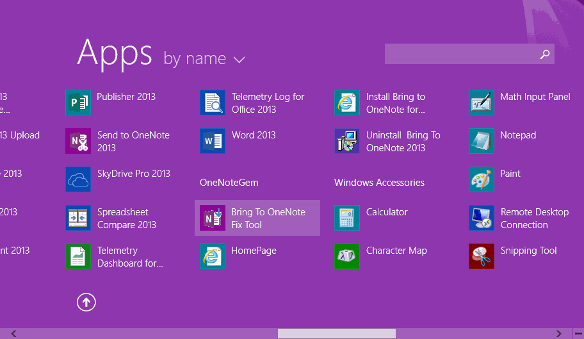This screenshot has height=339, width=584.
Task: Click the 'HomePage' label text
Action: (x=254, y=251)
